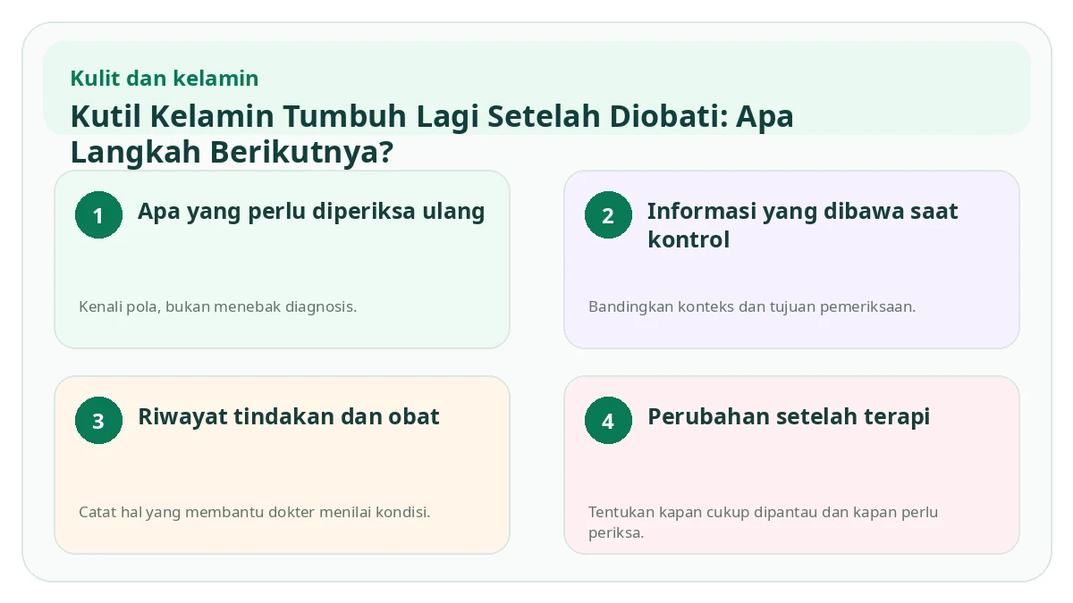Click text 'Kenali pola, bukan menebak diagnosis.'
This screenshot has height=603, width=1073.
click(x=218, y=306)
